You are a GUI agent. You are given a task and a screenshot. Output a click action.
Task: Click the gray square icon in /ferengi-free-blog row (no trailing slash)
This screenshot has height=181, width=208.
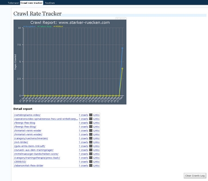[x=91, y=123]
